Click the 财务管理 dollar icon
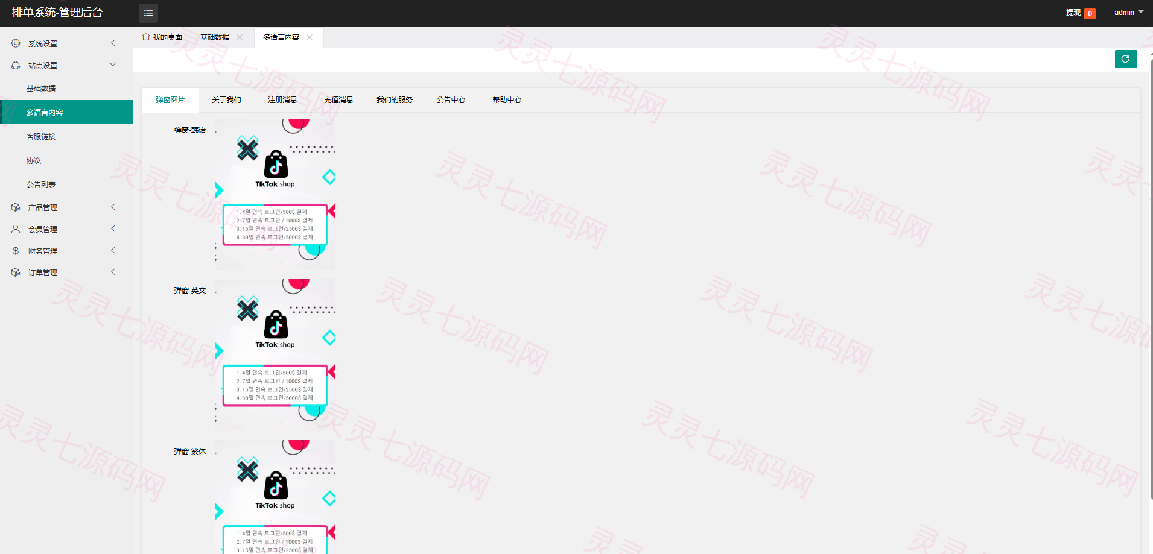The height and width of the screenshot is (554, 1153). pos(16,251)
